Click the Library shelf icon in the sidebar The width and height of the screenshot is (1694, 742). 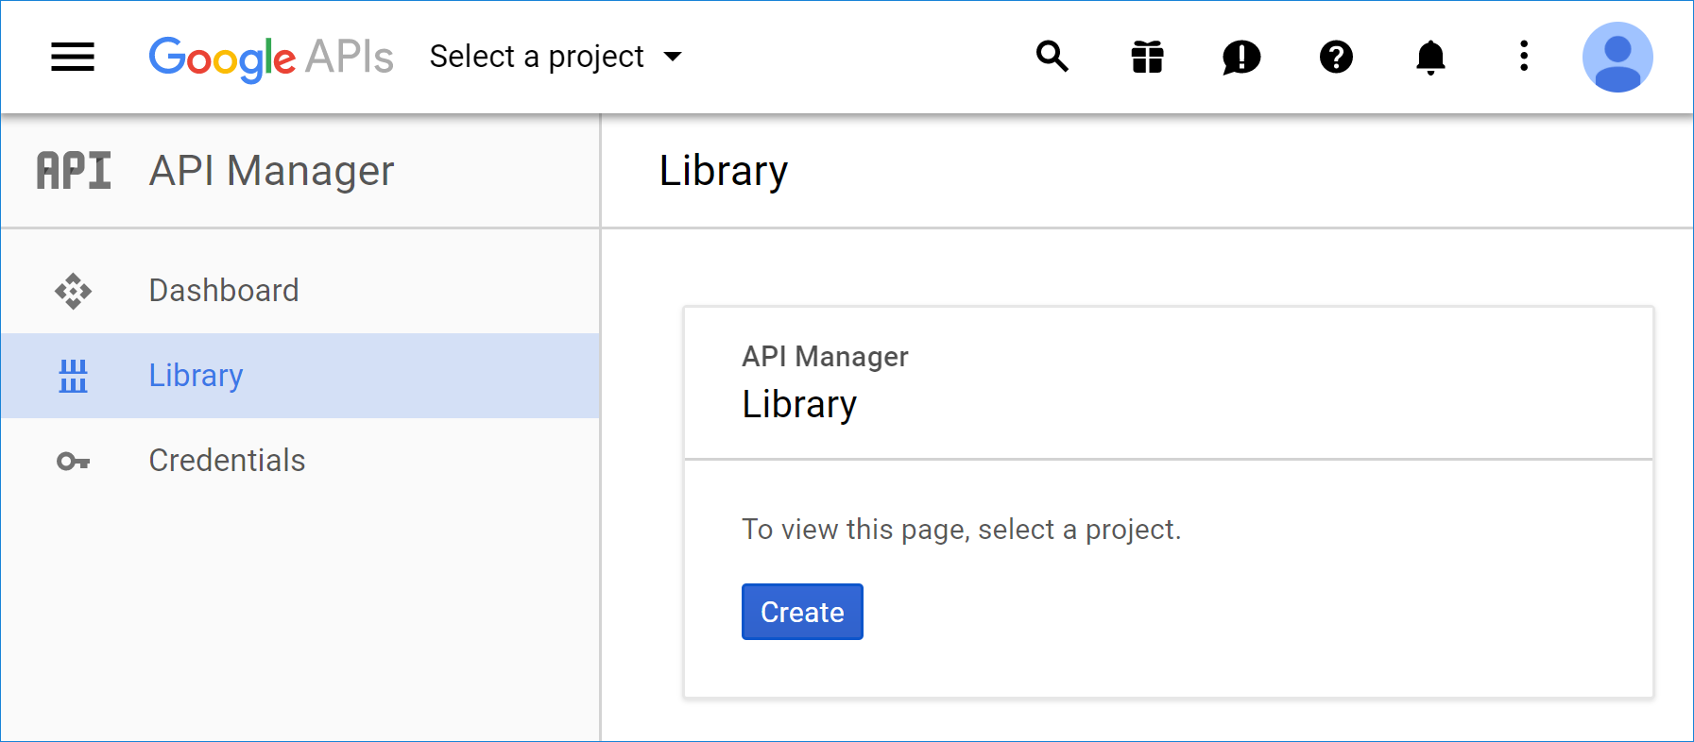[73, 376]
